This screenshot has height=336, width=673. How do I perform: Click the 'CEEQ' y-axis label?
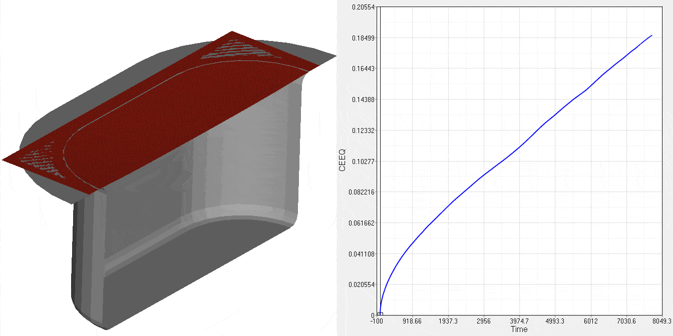[343, 161]
